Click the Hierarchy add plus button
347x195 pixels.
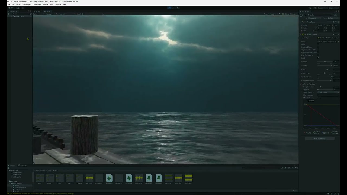(x=9, y=14)
